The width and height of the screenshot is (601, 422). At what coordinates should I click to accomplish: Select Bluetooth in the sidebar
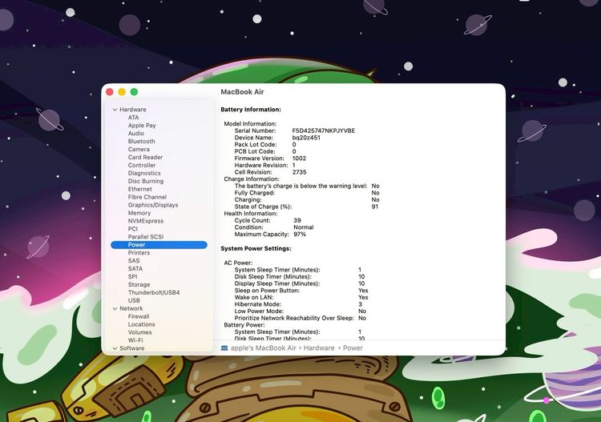pos(141,141)
